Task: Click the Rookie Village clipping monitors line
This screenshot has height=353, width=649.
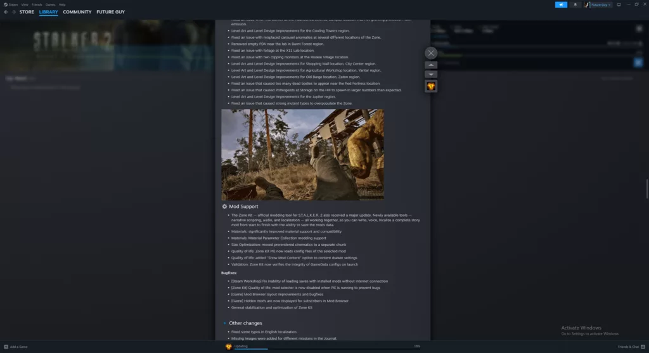Action: pyautogui.click(x=290, y=57)
